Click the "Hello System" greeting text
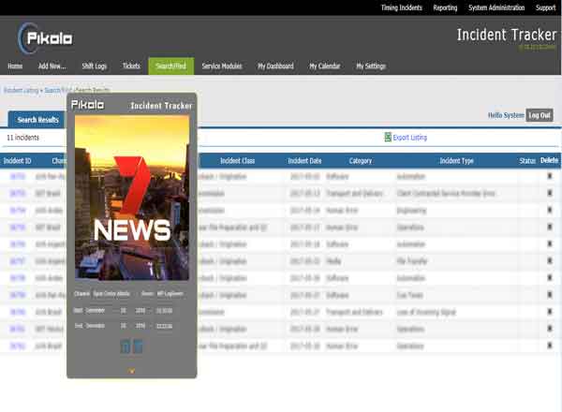The height and width of the screenshot is (412, 562). 506,115
